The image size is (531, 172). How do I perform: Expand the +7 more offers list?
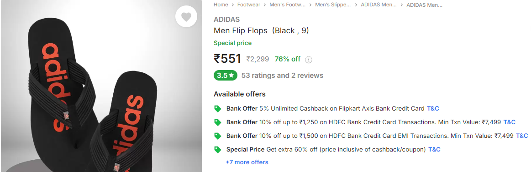[247, 162]
